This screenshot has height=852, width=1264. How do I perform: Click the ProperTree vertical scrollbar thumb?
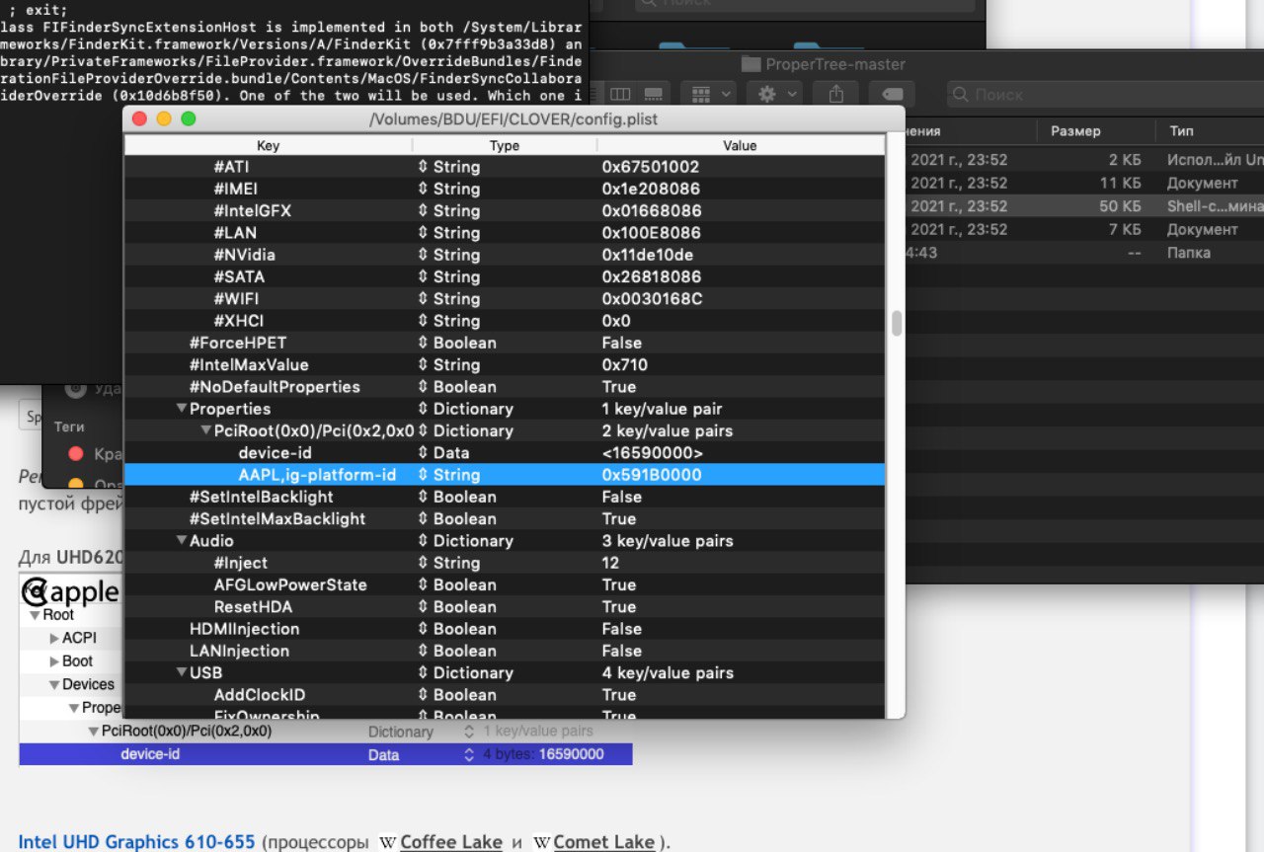[x=897, y=324]
